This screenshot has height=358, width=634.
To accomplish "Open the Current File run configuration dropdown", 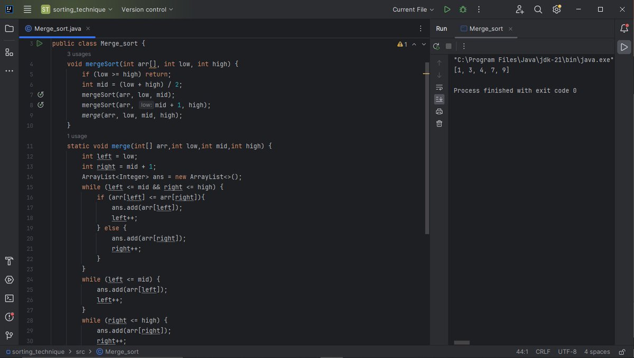I will [x=413, y=9].
